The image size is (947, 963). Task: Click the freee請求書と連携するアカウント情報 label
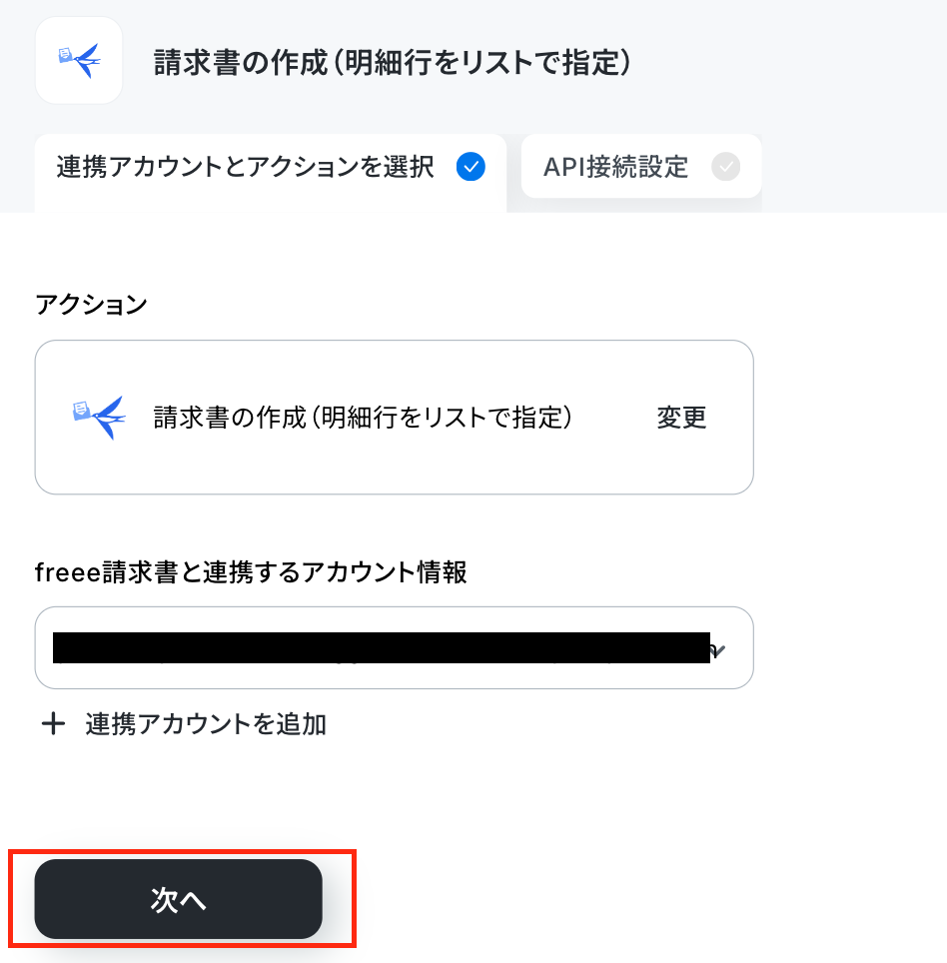[x=251, y=571]
